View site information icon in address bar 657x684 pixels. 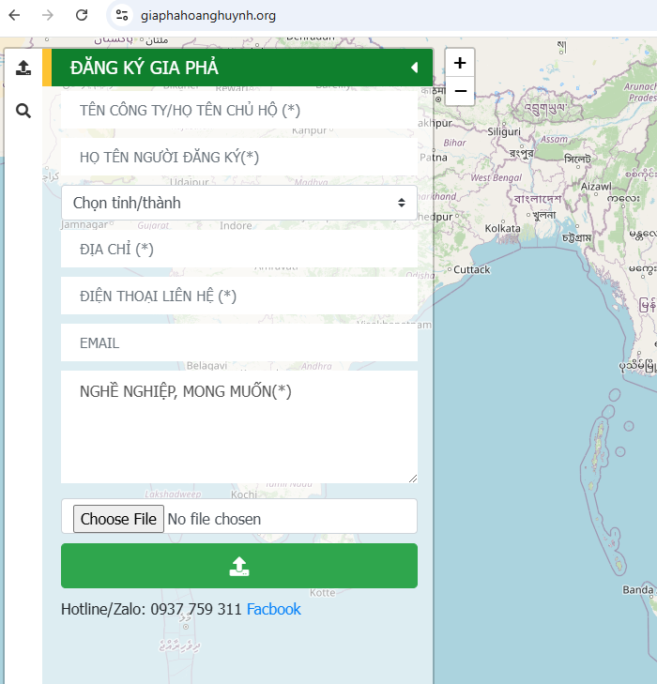122,15
